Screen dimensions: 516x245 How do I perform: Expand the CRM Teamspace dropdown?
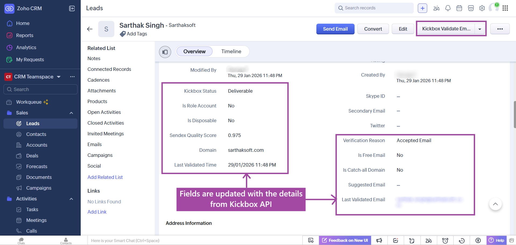(x=59, y=77)
